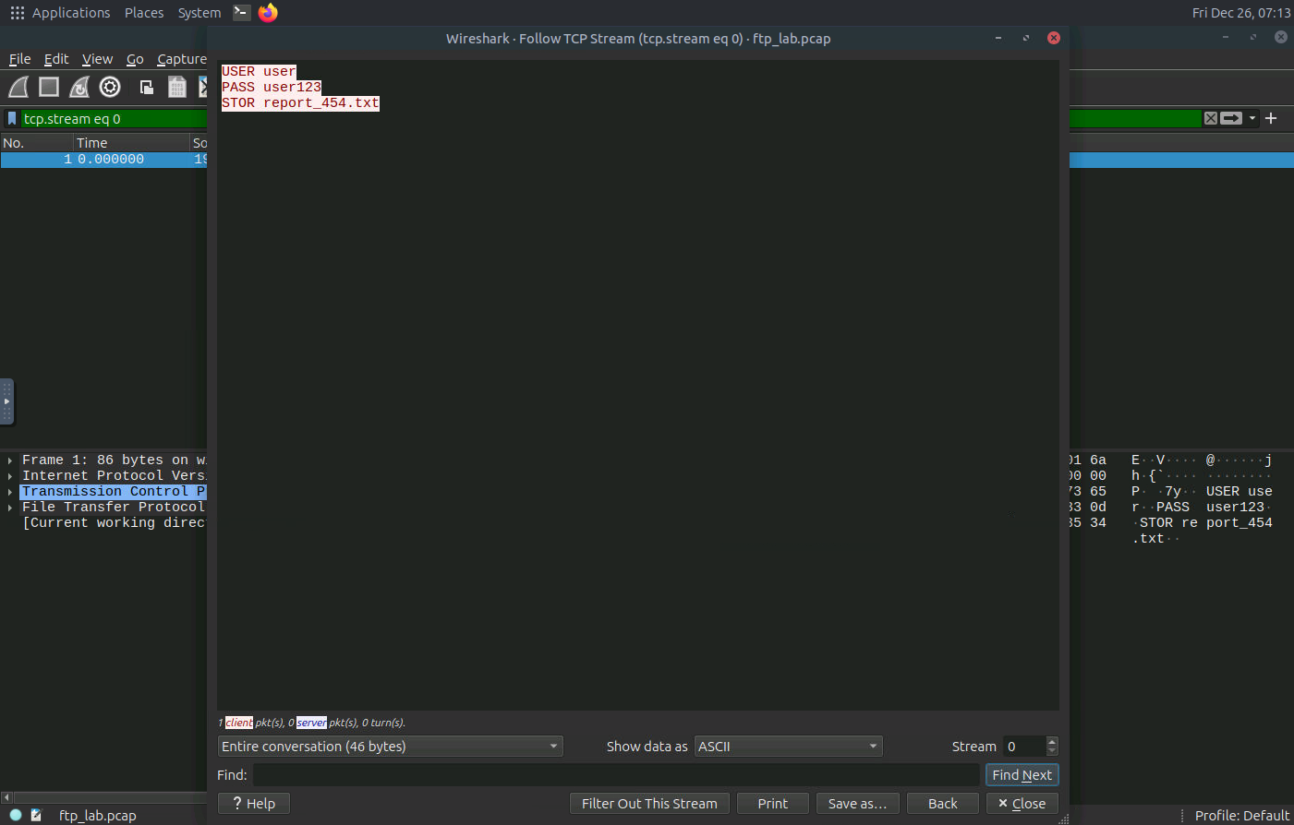Add a display filter button using plus icon
The image size is (1294, 825).
[1271, 118]
